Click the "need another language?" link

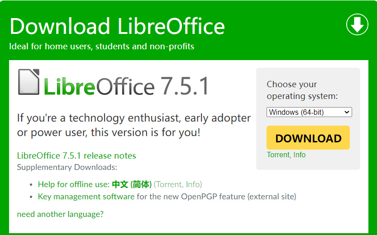click(x=60, y=214)
